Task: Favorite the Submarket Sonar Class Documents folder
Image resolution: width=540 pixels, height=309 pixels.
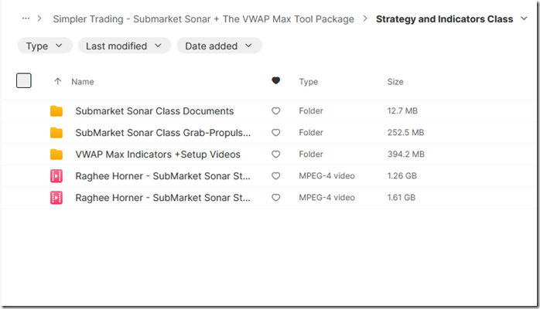Action: click(276, 111)
